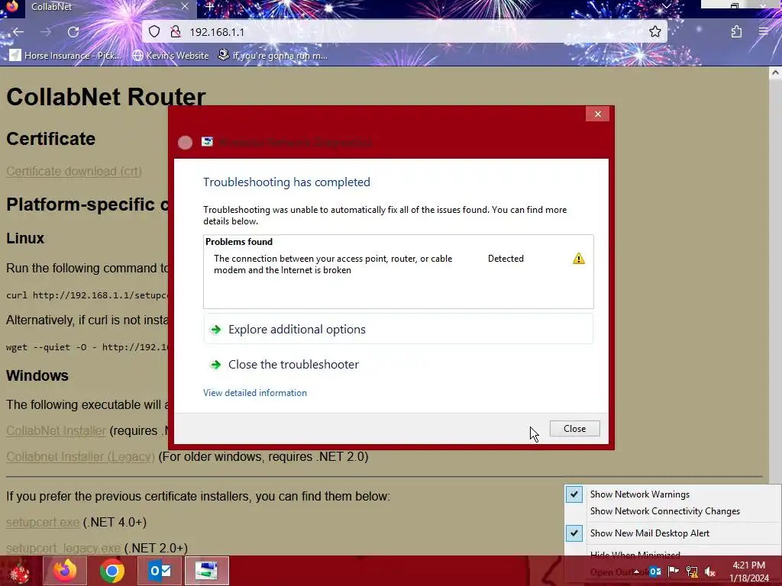
Task: Open the Horse Insurance bookmark
Action: (x=66, y=55)
